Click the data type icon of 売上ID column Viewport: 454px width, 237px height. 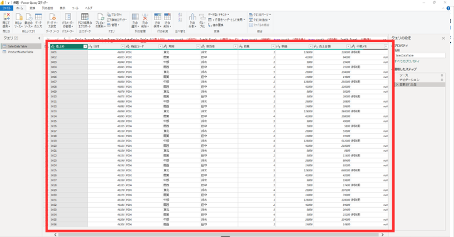pyautogui.click(x=53, y=46)
